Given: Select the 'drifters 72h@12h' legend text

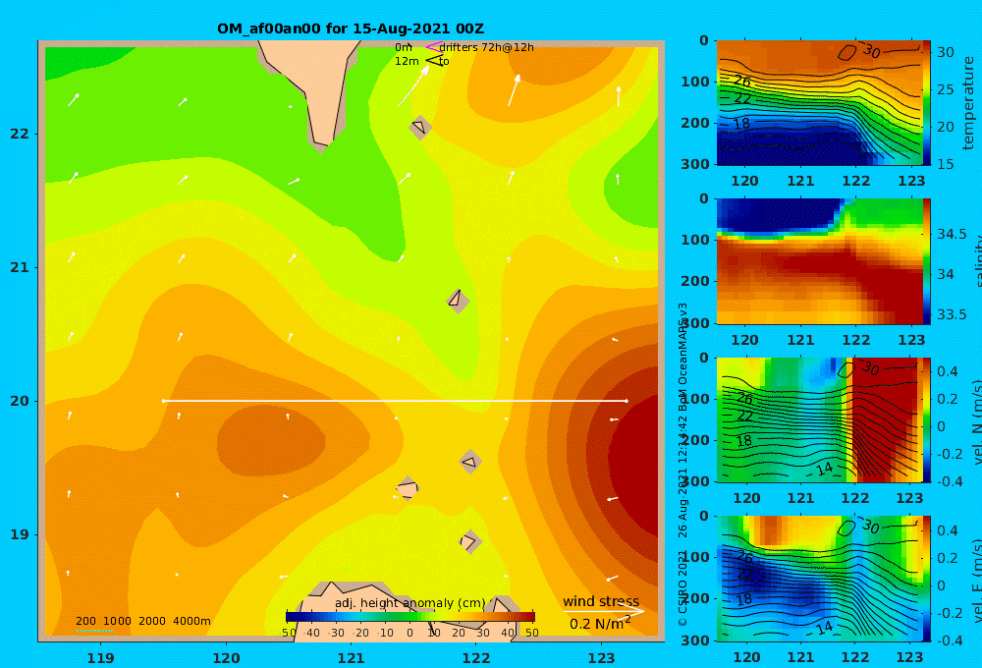Looking at the screenshot, I should click(x=487, y=47).
